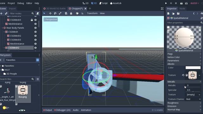
Task: Open the 3D World SG Battle scene tab
Action: pyautogui.click(x=55, y=9)
